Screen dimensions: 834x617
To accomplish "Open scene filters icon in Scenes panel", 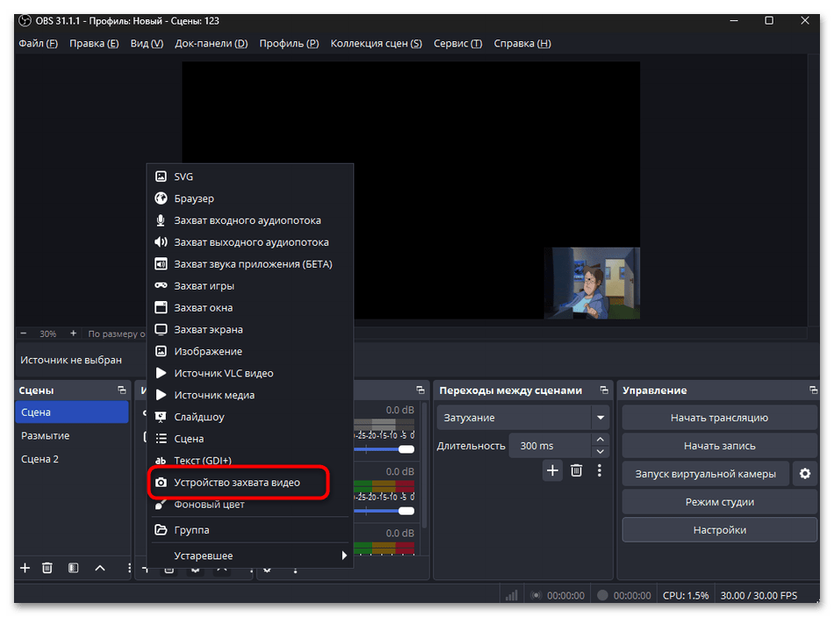I will click(74, 568).
